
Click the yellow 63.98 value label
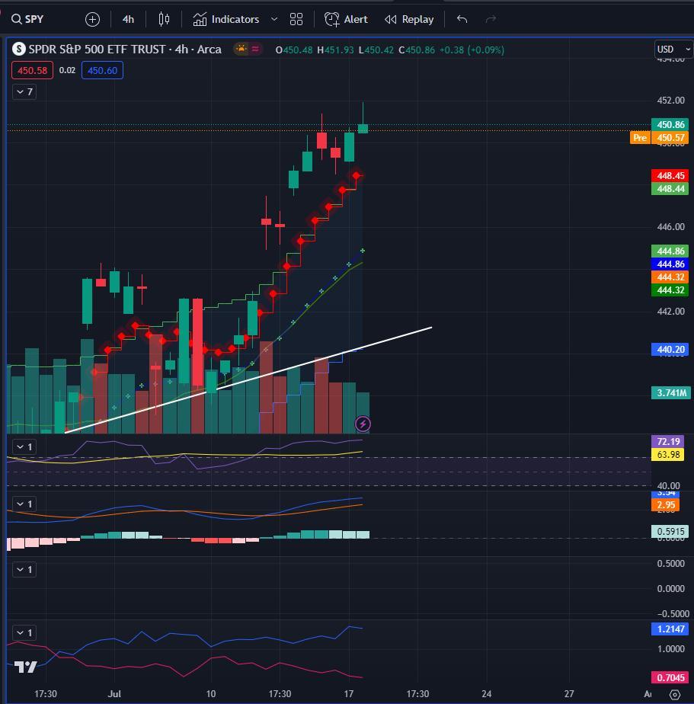click(667, 454)
